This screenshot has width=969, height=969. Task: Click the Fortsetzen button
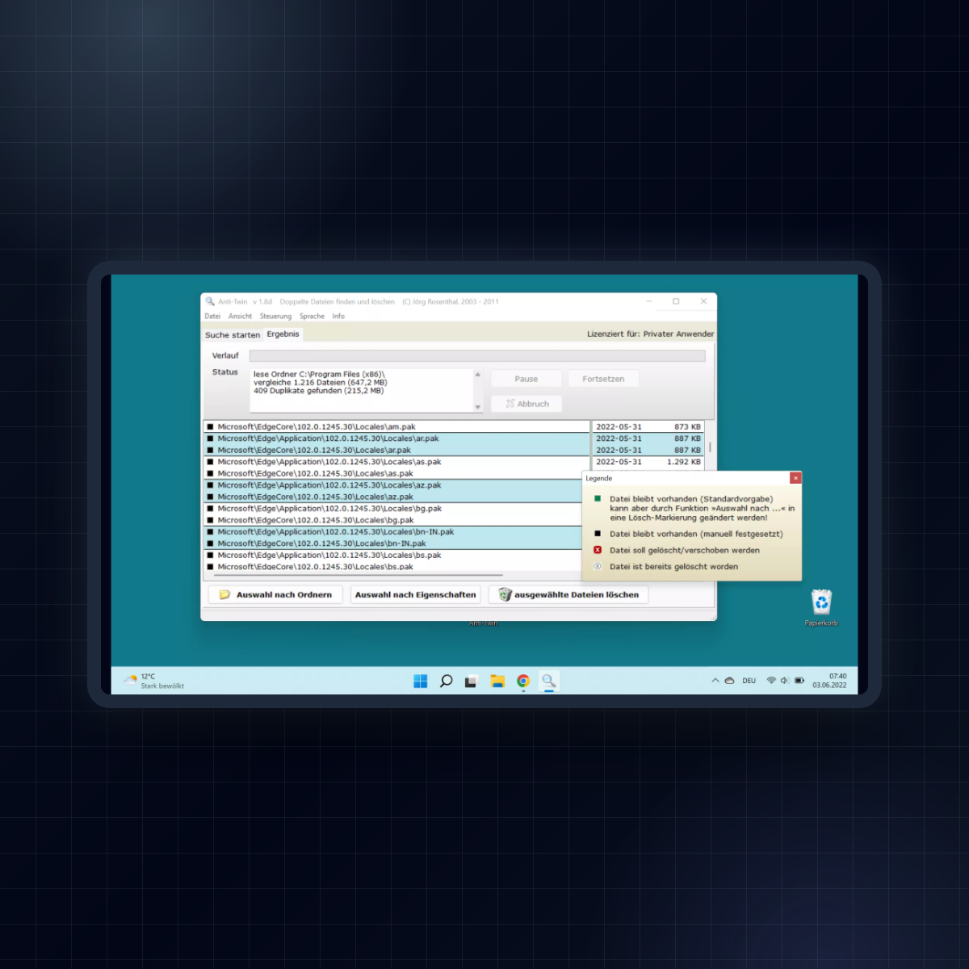pos(603,379)
